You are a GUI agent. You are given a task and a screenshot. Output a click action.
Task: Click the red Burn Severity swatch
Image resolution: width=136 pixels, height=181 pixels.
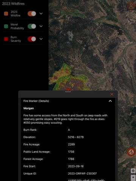click(x=6, y=39)
